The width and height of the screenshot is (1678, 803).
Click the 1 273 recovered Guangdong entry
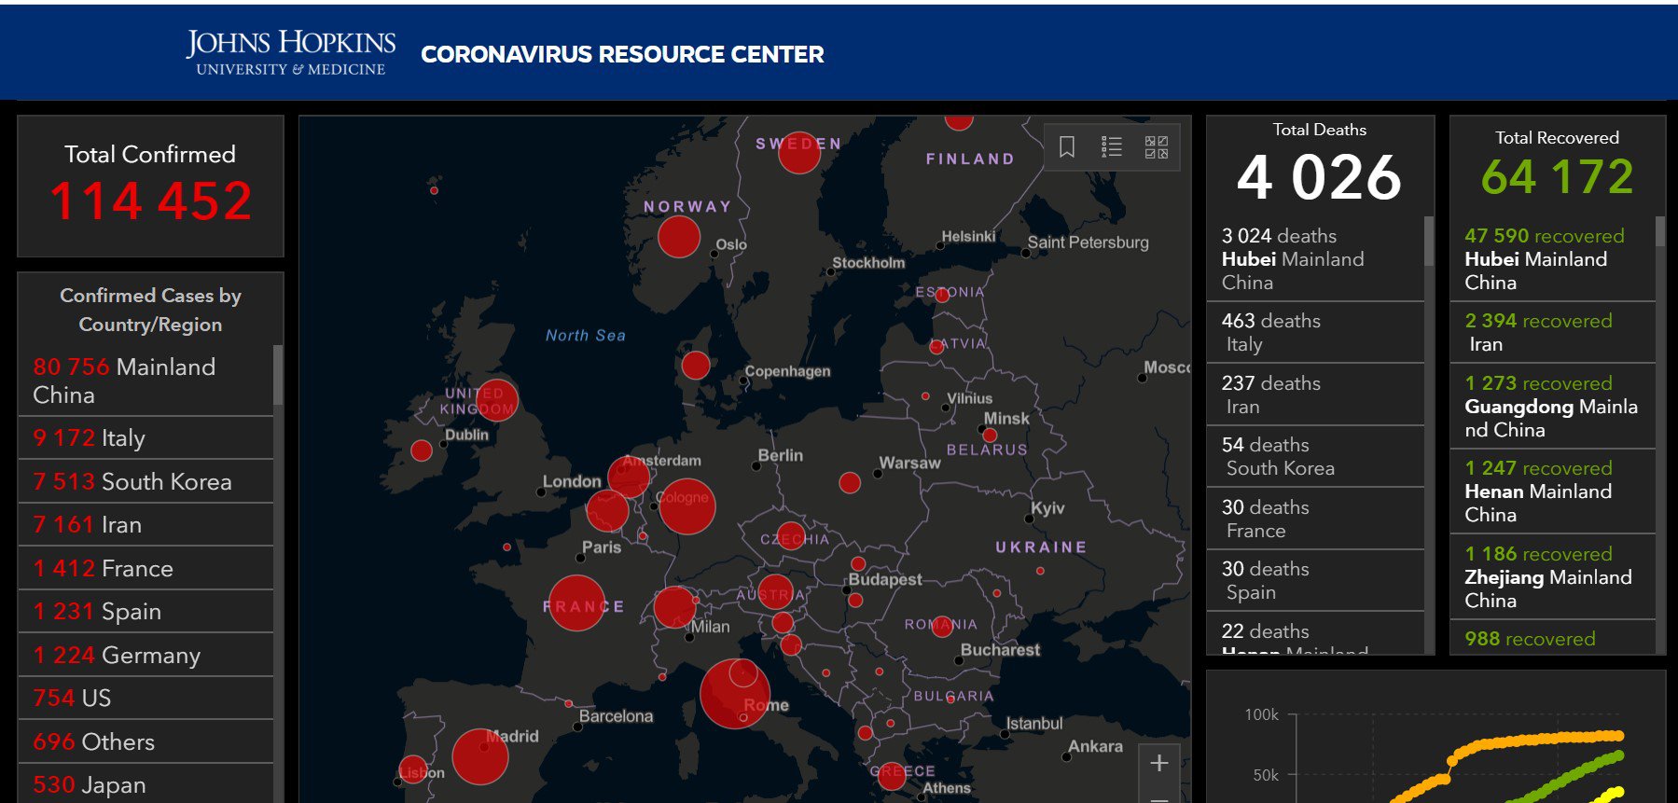pyautogui.click(x=1553, y=406)
